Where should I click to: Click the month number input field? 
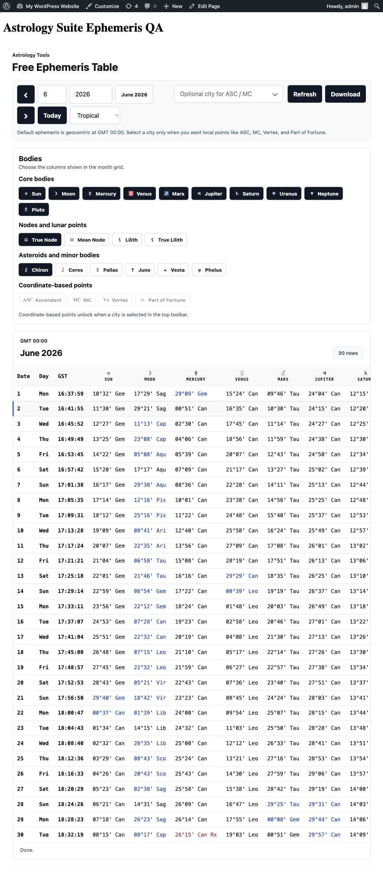coord(52,94)
